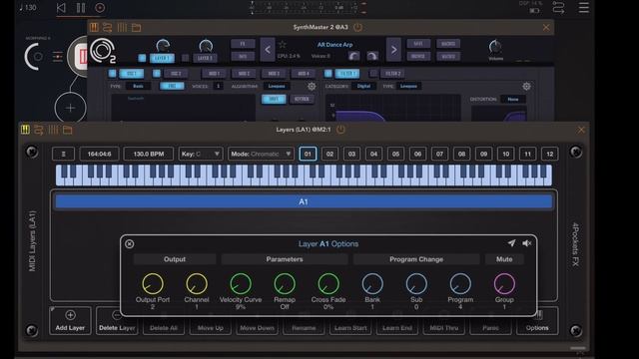Start recording with the record icon
This screenshot has height=359, width=639.
click(100, 8)
